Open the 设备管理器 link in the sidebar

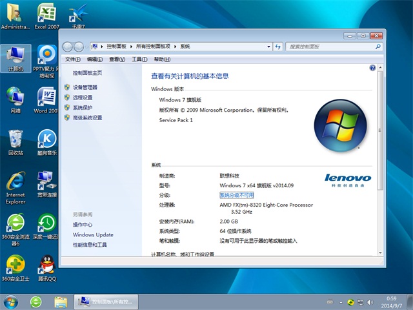tap(85, 87)
